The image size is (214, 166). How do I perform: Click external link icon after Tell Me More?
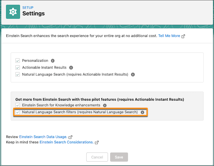point(183,36)
